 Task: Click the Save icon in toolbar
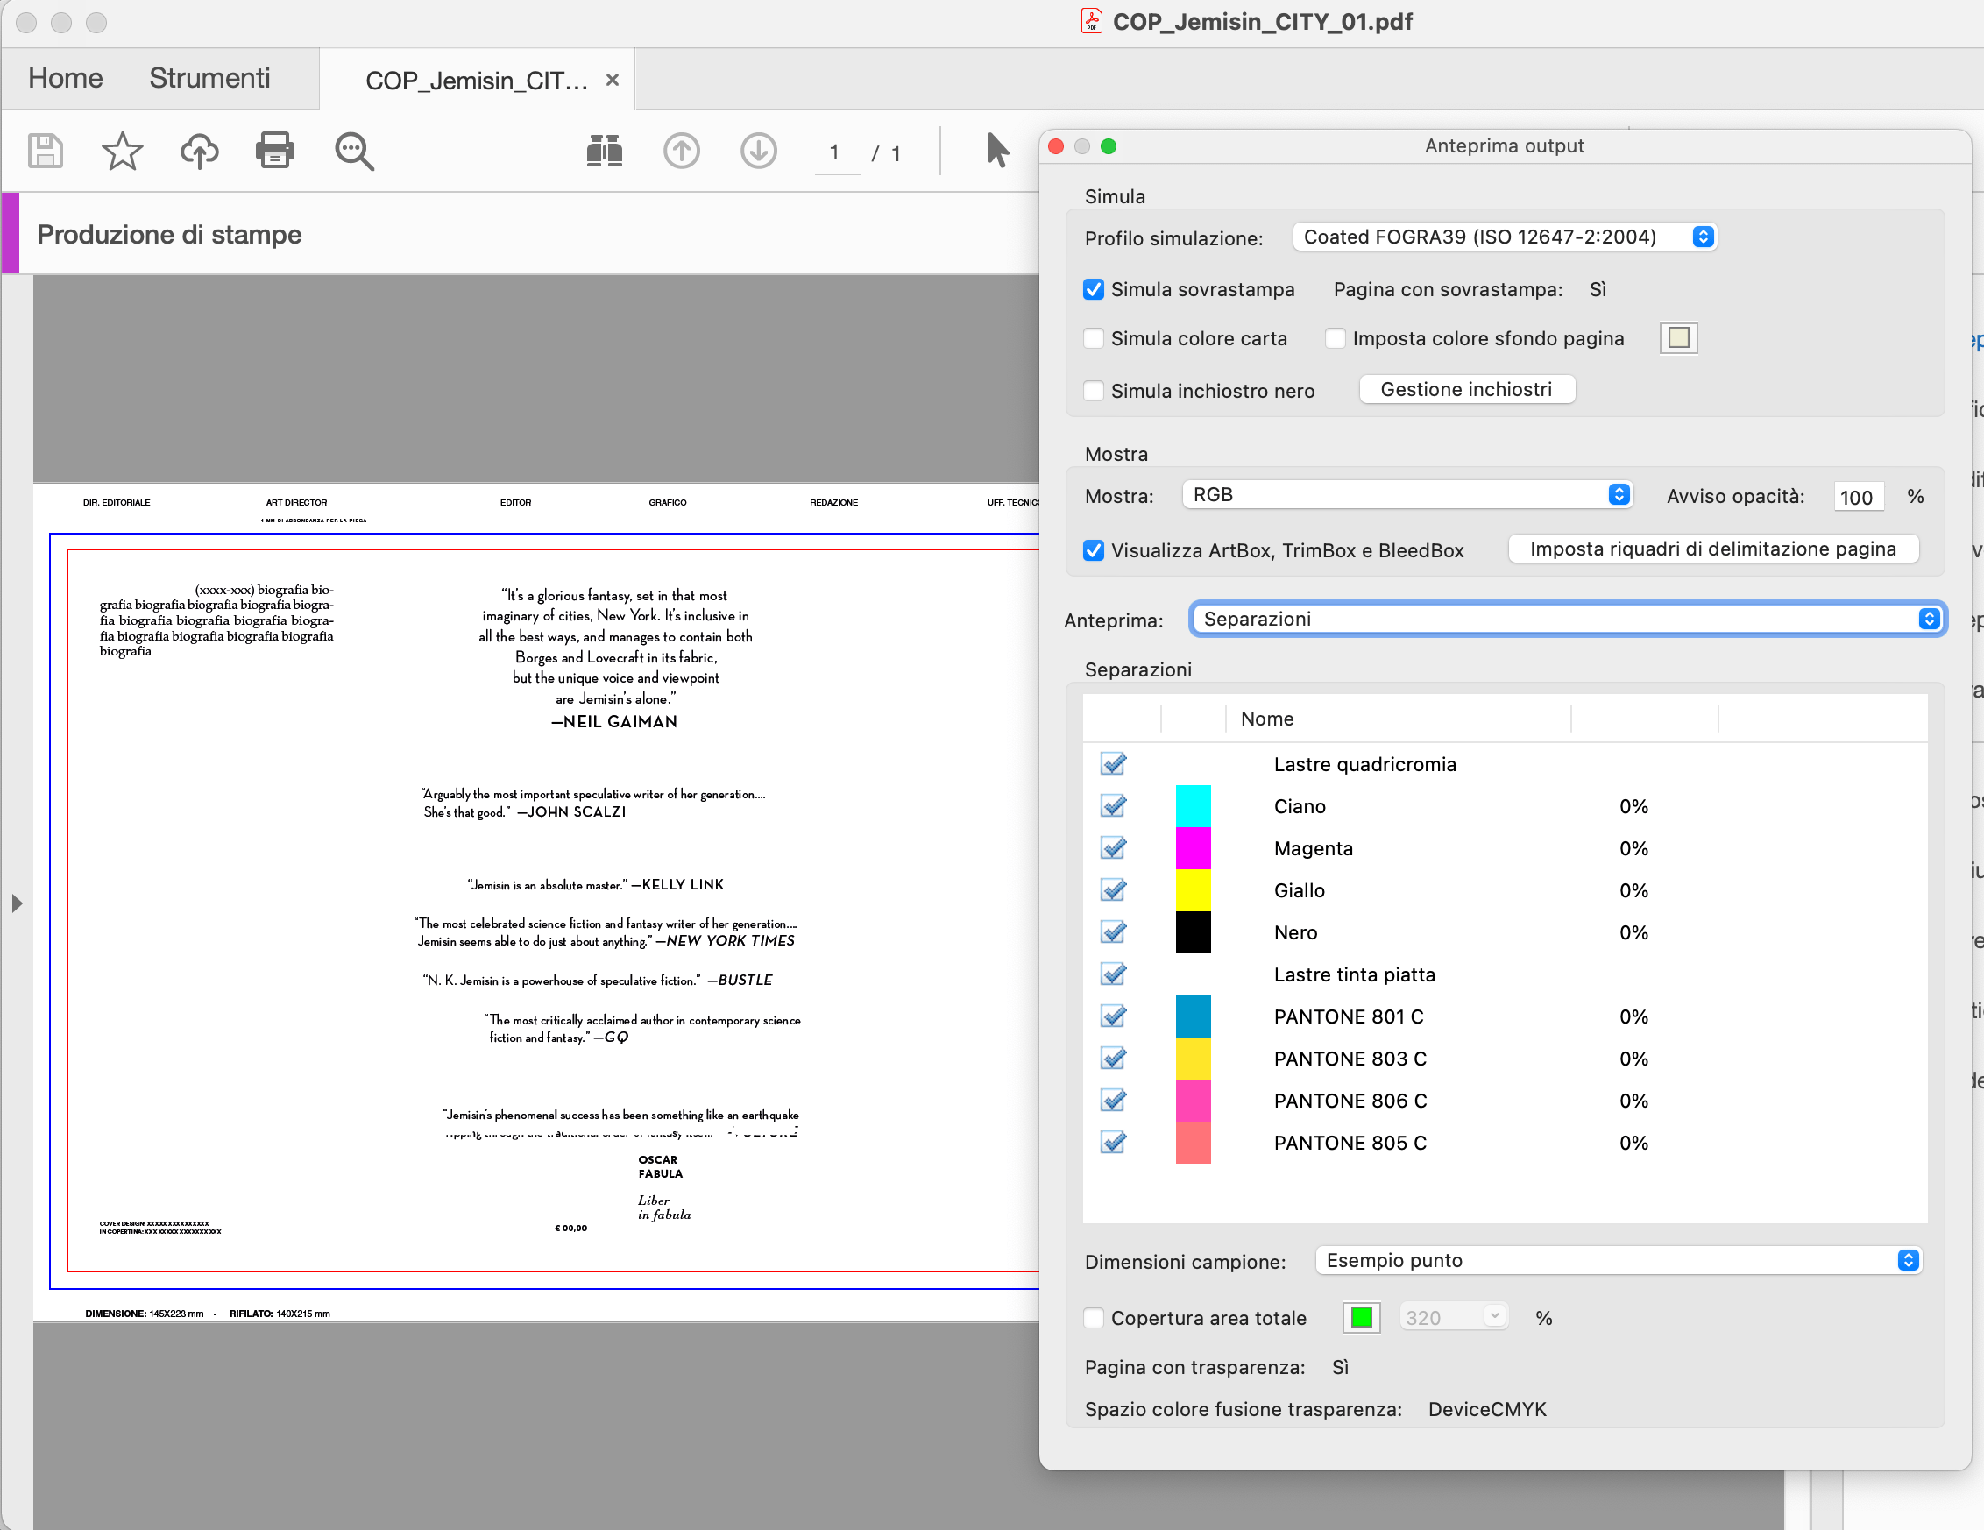pos(46,151)
